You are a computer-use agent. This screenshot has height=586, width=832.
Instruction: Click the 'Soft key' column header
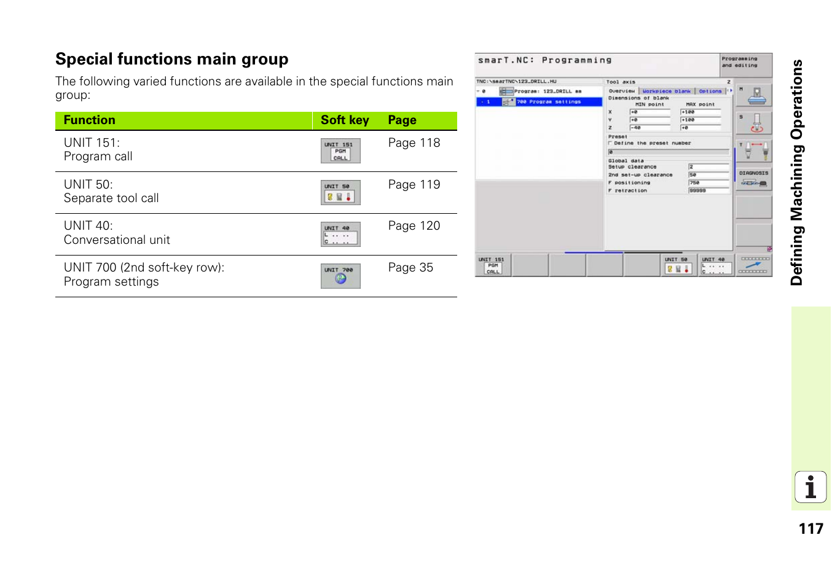(345, 120)
